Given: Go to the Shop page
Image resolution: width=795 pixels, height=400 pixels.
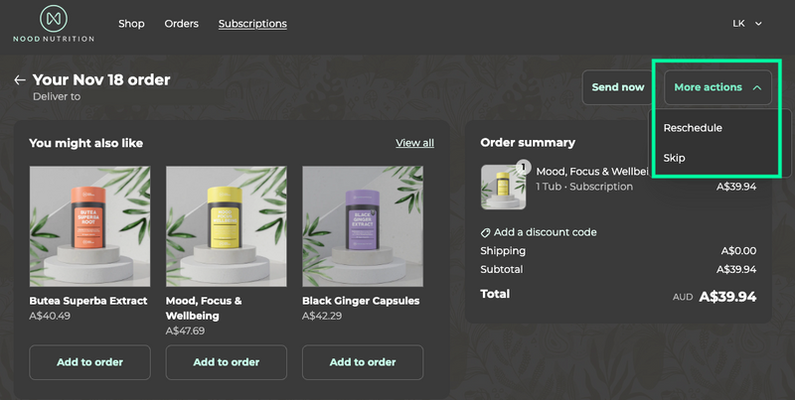Looking at the screenshot, I should pos(131,24).
